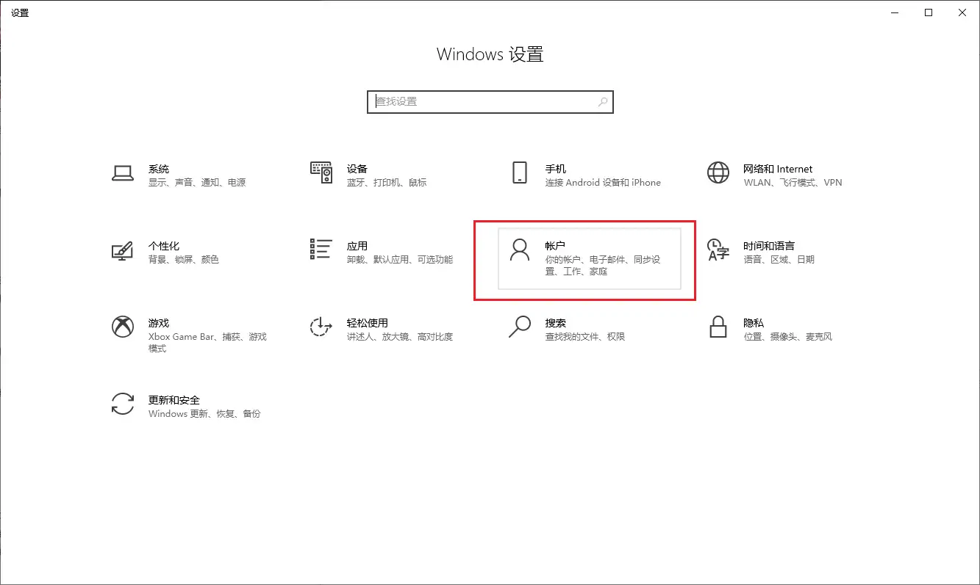Open the 网络和 Internet title
Image resolution: width=980 pixels, height=585 pixels.
coord(778,169)
